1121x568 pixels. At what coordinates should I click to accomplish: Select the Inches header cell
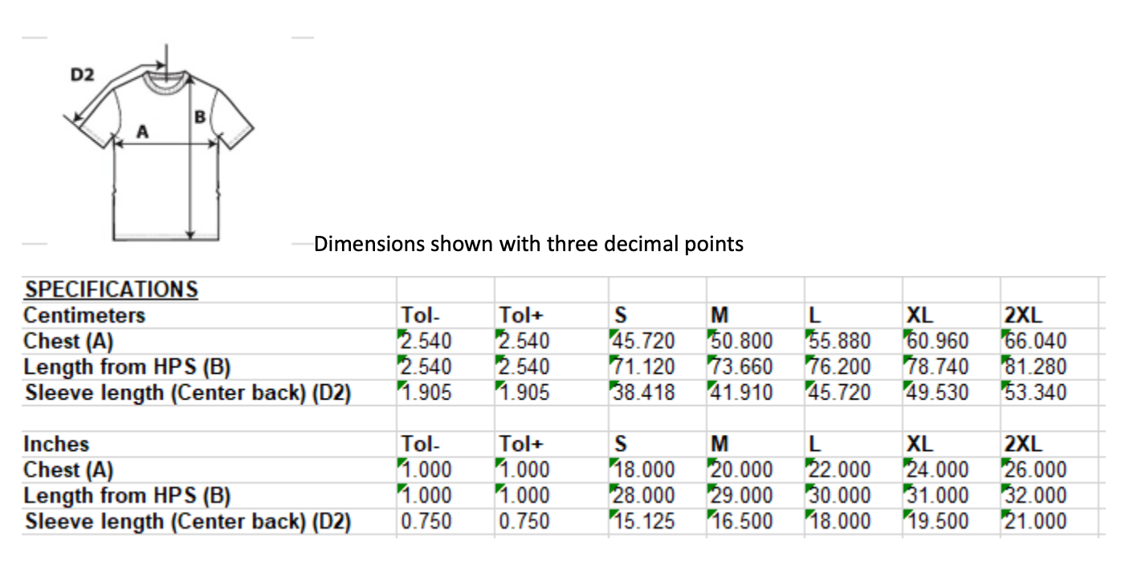pyautogui.click(x=56, y=444)
